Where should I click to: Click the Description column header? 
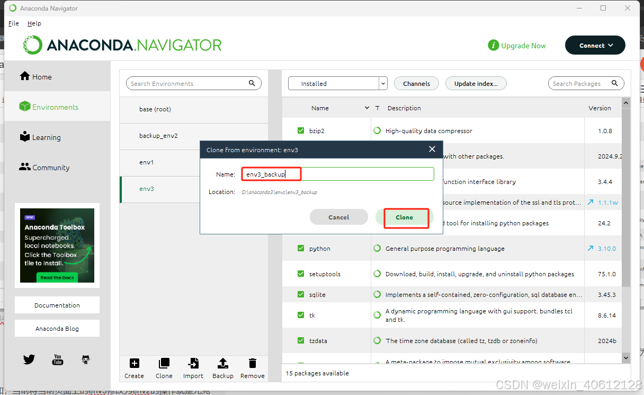pyautogui.click(x=404, y=108)
